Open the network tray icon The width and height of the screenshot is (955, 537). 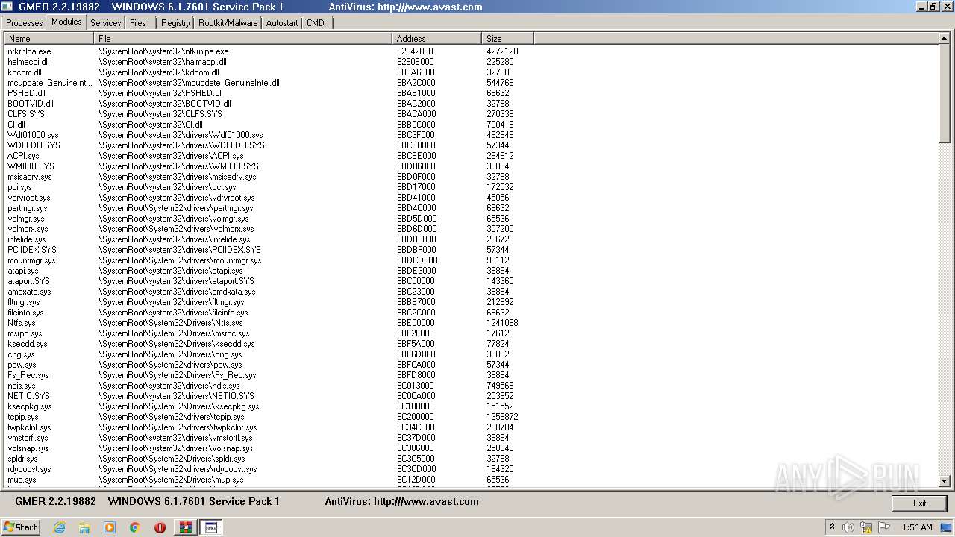point(866,527)
